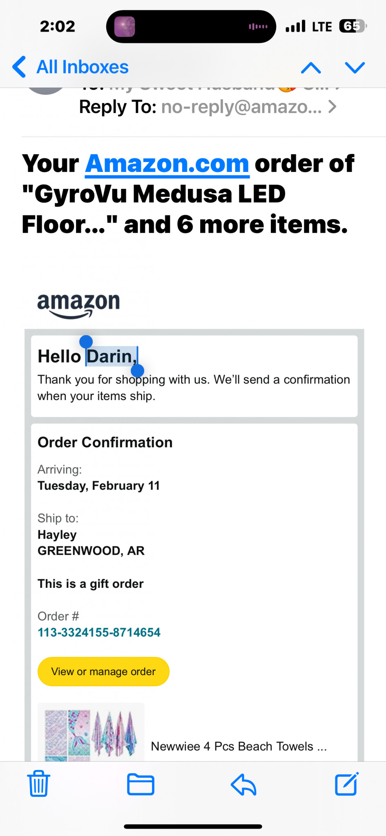Tap the reply arrow icon
Screen dimensions: 386x836
click(x=243, y=784)
